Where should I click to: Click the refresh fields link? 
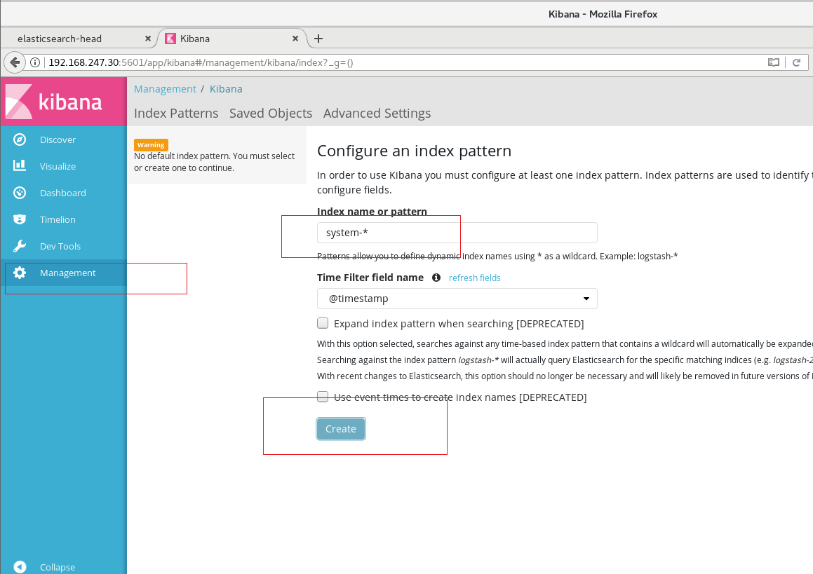[x=474, y=278]
